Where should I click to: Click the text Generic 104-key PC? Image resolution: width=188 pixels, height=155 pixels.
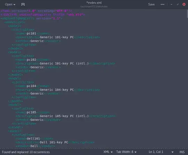click(57, 90)
